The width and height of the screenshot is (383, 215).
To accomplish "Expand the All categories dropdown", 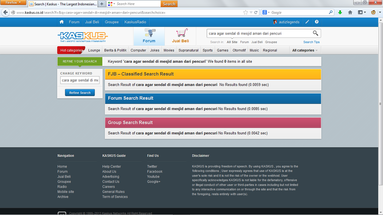I will point(305,50).
